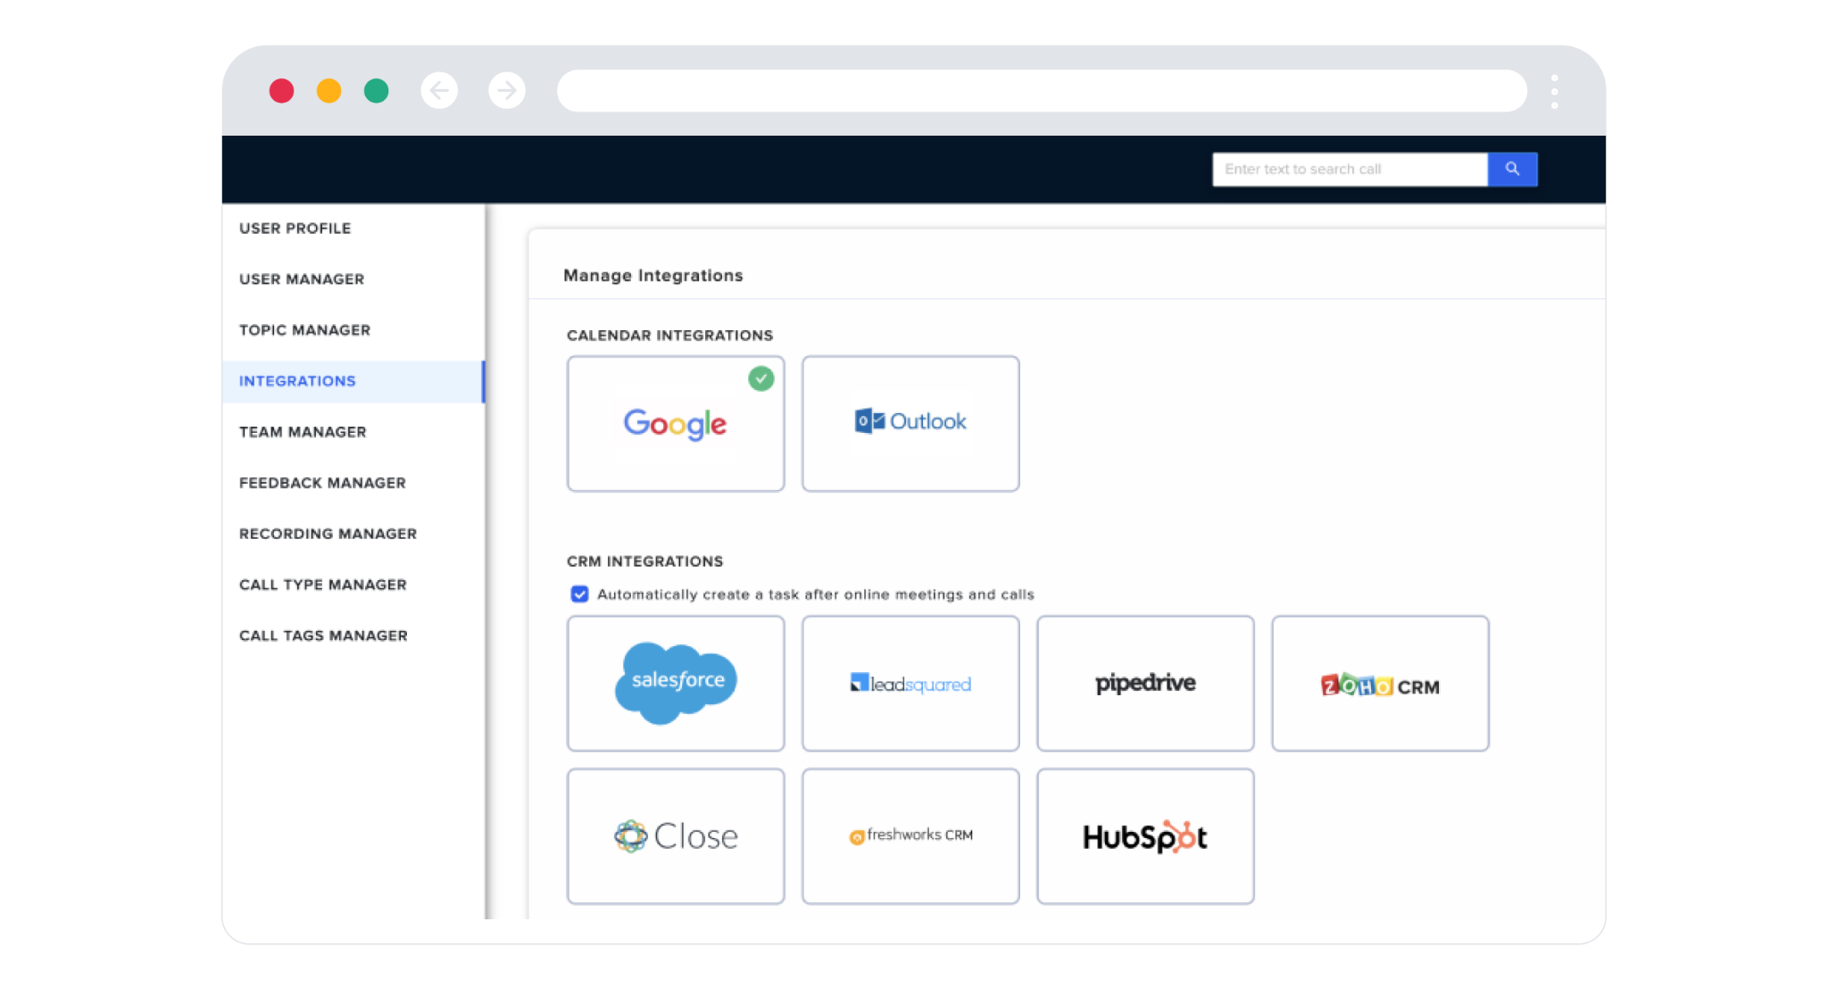Click the yellow minimize window dot

[x=328, y=90]
